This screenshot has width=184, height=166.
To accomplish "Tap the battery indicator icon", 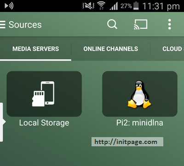I will (x=136, y=6).
